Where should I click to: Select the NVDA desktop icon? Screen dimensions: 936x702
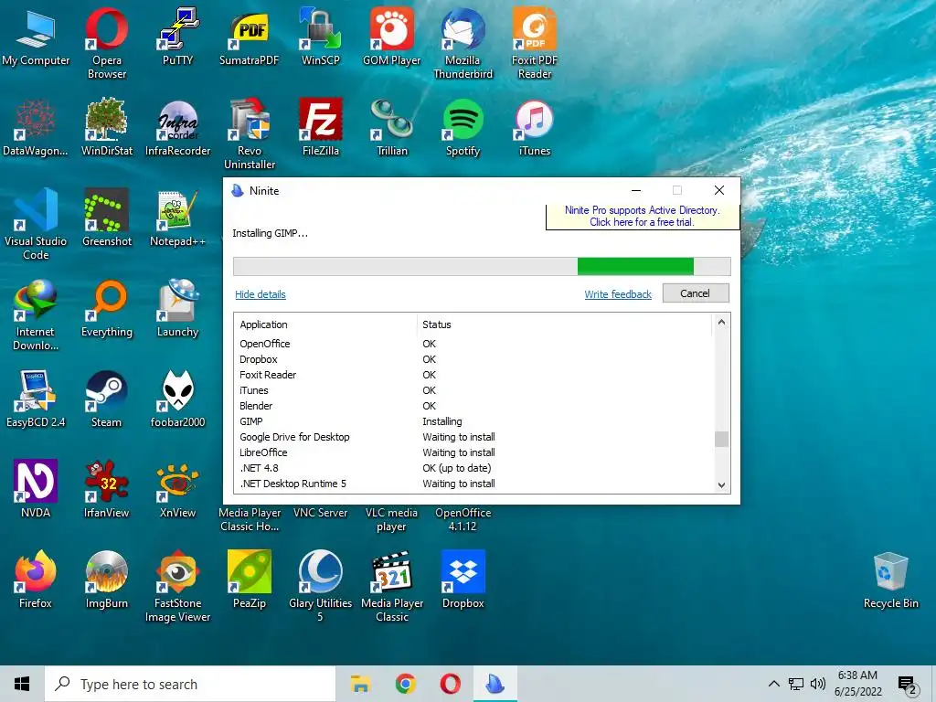[x=36, y=490]
